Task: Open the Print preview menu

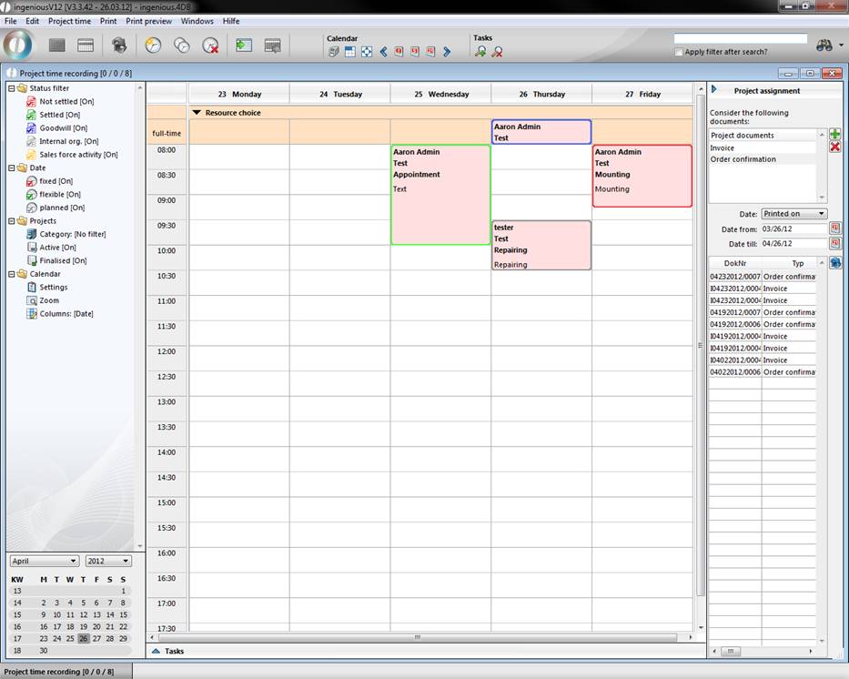Action: tap(149, 21)
